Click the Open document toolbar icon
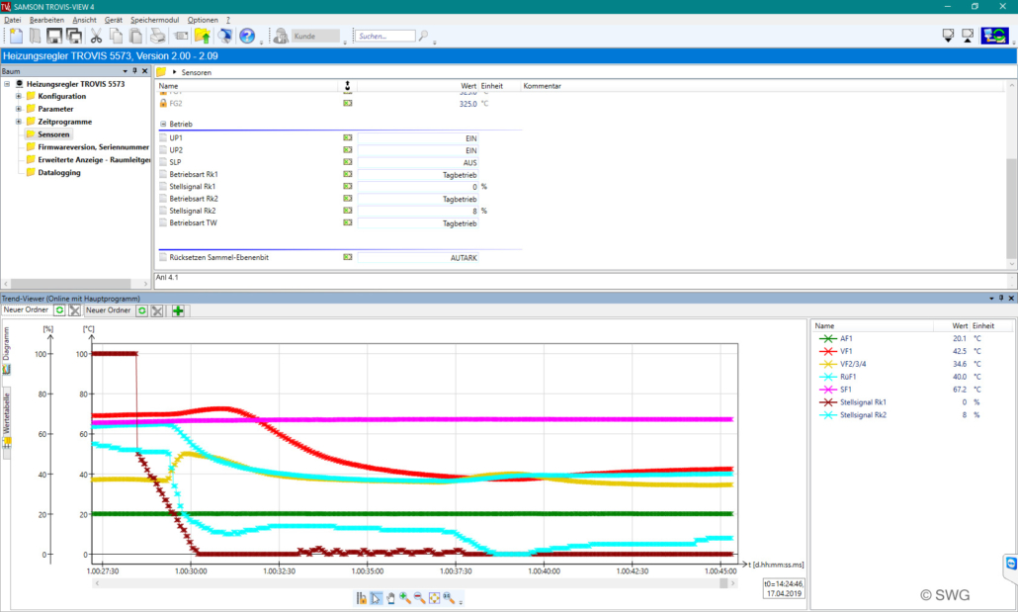This screenshot has width=1018, height=612. (35, 36)
